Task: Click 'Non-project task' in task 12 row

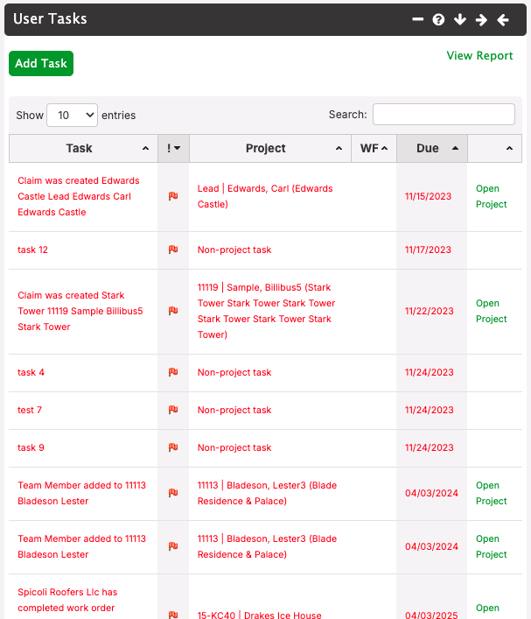Action: pyautogui.click(x=234, y=250)
